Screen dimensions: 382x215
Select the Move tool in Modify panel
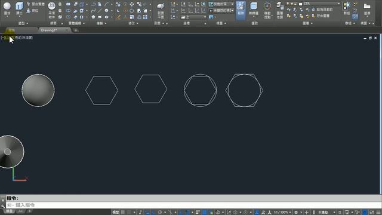pyautogui.click(x=132, y=4)
